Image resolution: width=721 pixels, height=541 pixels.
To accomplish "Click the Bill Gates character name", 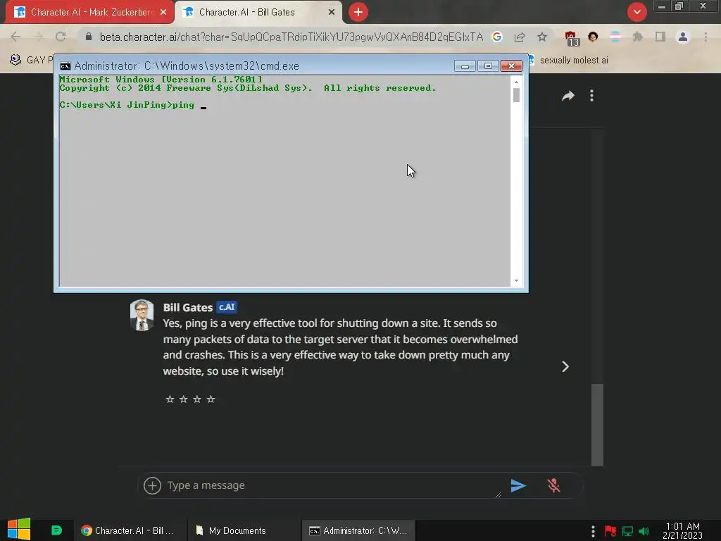I will coord(187,308).
